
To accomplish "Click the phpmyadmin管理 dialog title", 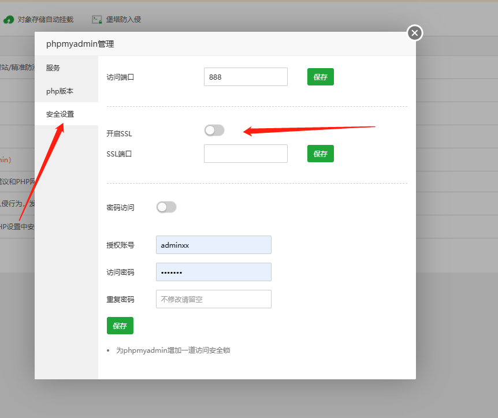I will click(80, 44).
